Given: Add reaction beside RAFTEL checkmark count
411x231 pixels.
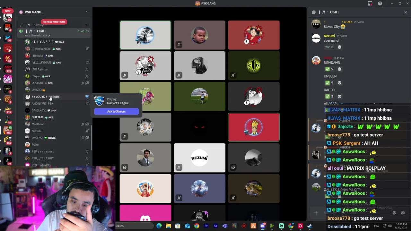Looking at the screenshot, I should tap(339, 97).
